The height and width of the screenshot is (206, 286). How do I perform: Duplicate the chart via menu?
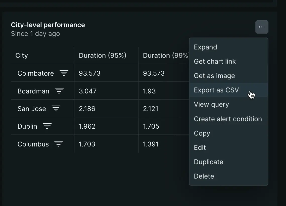(x=208, y=162)
